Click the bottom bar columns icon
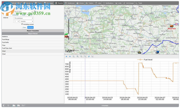Image resolution: width=184 pixels, height=108 pixels. [8, 105]
